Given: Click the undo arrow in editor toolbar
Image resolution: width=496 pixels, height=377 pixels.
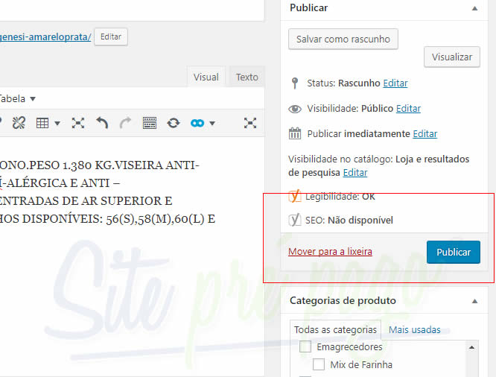Looking at the screenshot, I should (102, 123).
